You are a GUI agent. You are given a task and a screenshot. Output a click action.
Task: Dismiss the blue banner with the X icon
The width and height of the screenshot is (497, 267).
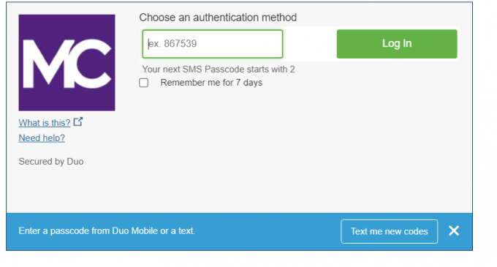click(x=454, y=231)
